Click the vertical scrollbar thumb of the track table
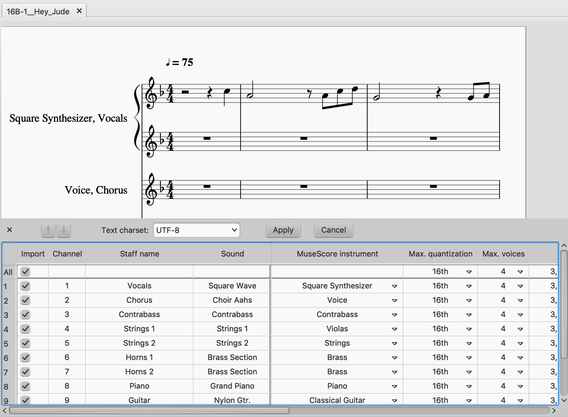Viewport: 568px width, 417px height. tap(564, 304)
